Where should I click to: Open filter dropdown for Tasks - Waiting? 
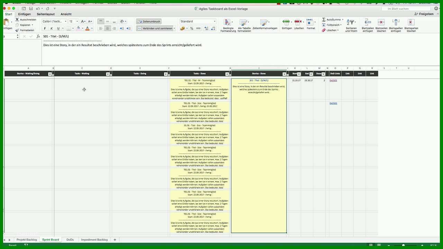click(x=108, y=74)
